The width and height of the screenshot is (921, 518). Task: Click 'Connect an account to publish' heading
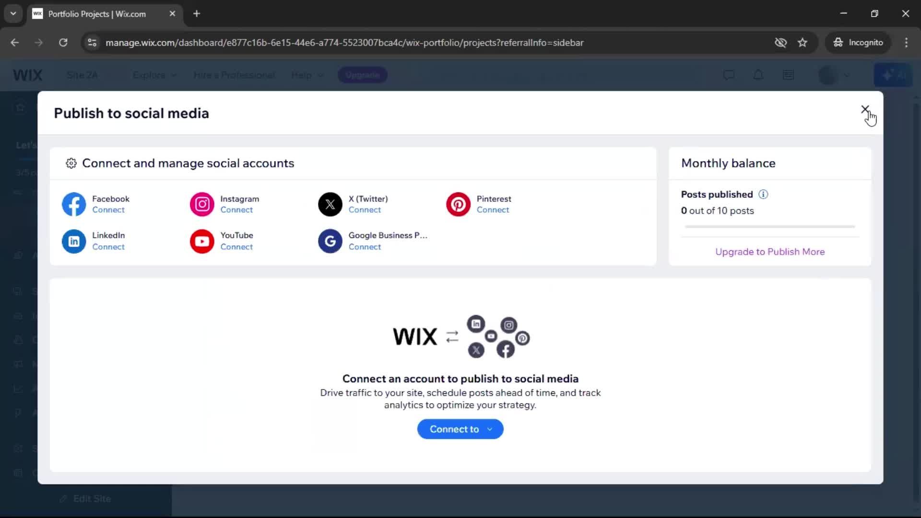(460, 379)
